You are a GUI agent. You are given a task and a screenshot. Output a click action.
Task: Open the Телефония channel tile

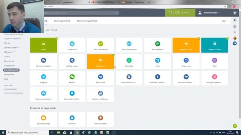72,45
